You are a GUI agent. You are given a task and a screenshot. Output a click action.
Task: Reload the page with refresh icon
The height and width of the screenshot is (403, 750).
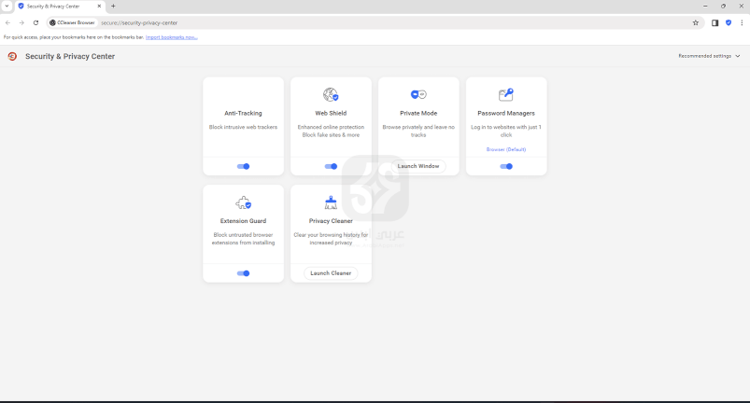pos(35,22)
